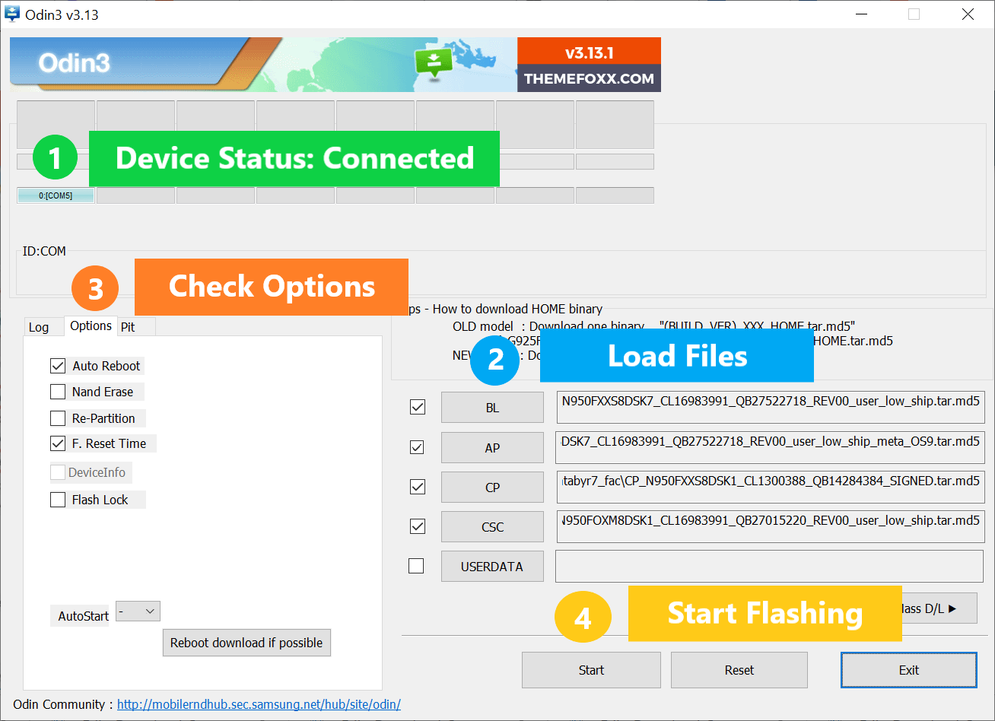The image size is (995, 721).
Task: Open the AutoStart dropdown
Action: [x=138, y=611]
